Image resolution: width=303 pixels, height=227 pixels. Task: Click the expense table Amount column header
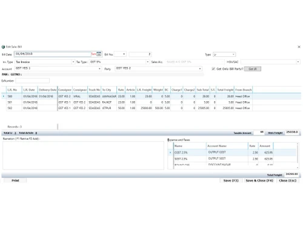(266, 146)
